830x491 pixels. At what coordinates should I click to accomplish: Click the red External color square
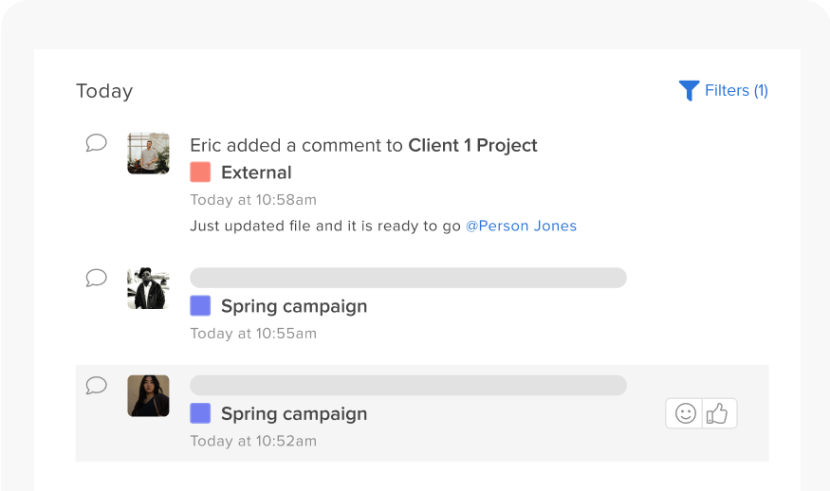(200, 172)
